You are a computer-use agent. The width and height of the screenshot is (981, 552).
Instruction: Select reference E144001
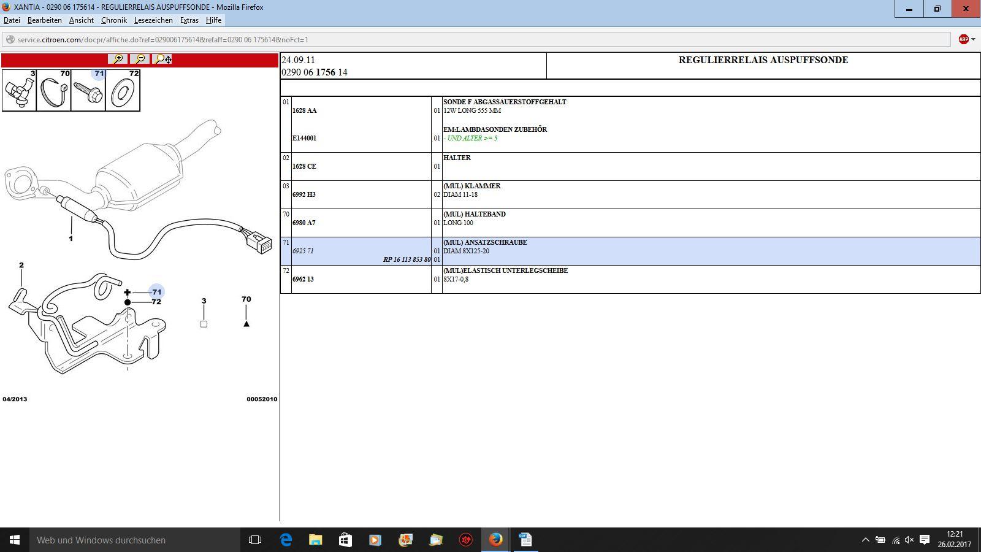(304, 138)
